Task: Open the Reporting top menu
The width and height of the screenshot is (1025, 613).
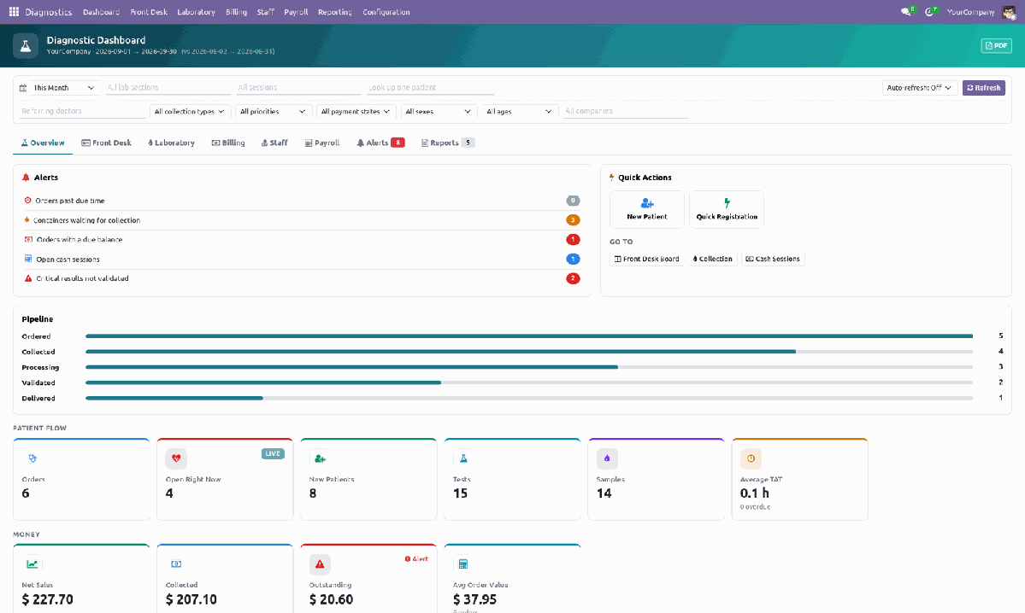Action: [335, 12]
